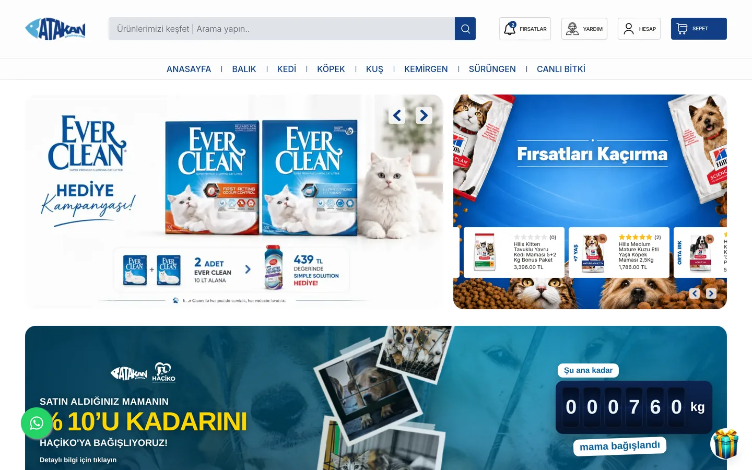
Task: Click 'Detaylı bilgi için tıklayın' link
Action: [78, 460]
